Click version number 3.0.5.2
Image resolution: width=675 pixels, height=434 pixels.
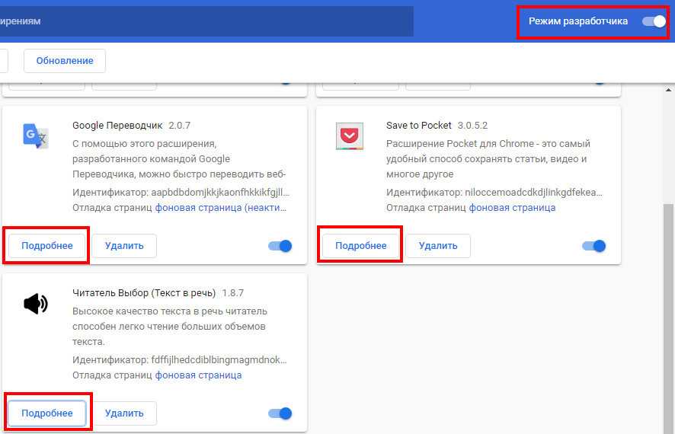pyautogui.click(x=472, y=125)
